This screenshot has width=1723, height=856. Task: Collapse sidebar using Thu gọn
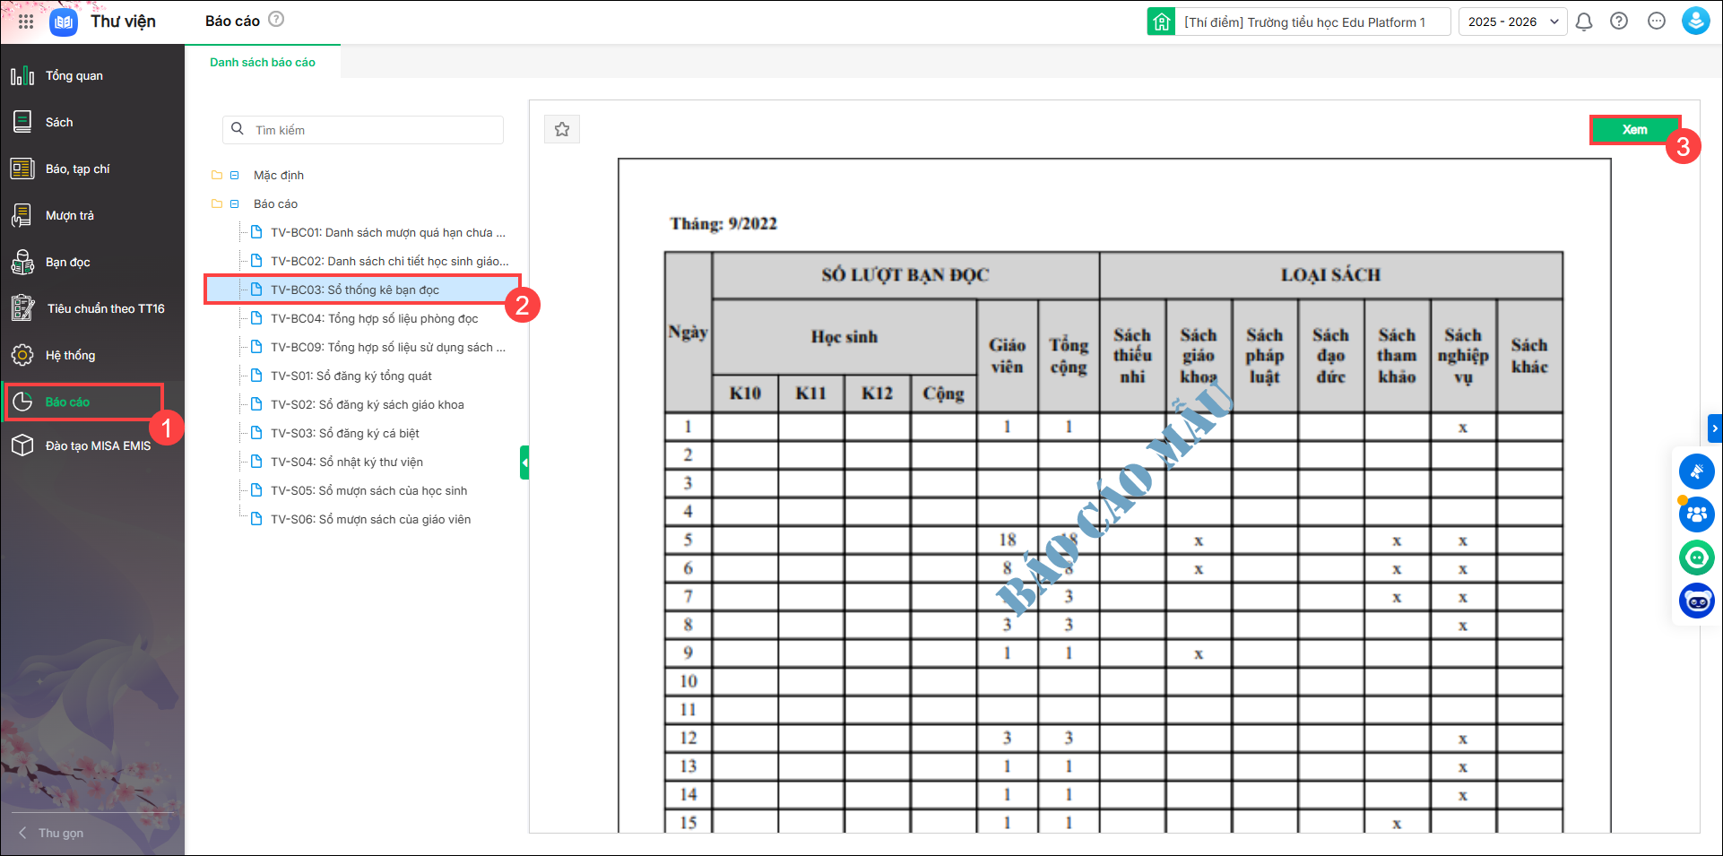click(x=52, y=833)
